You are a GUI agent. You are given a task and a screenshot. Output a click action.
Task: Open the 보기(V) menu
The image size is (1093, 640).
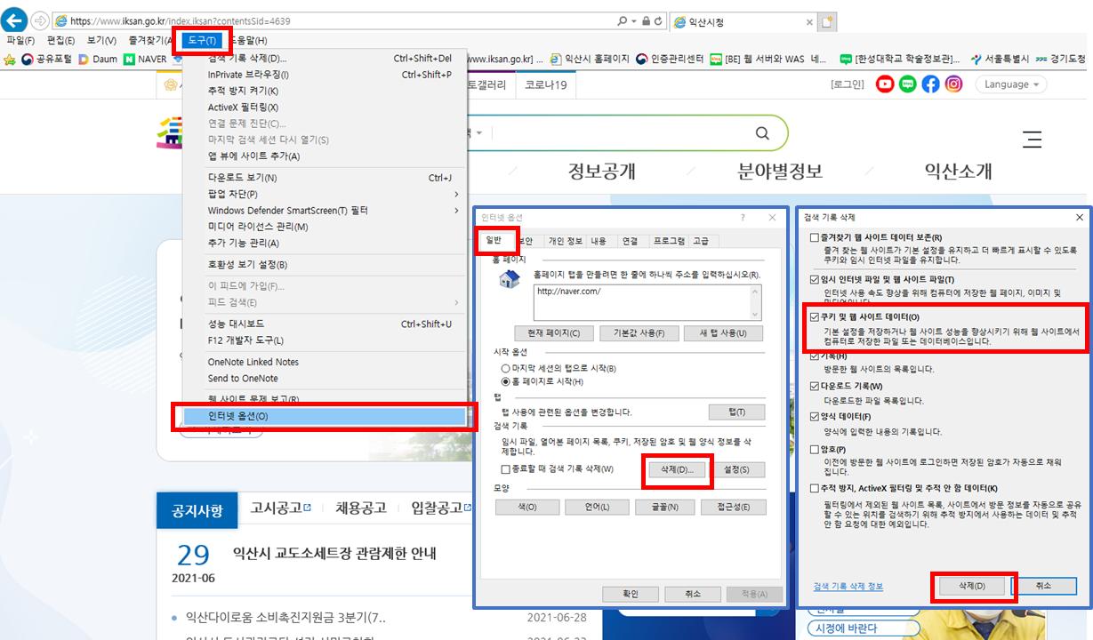click(101, 40)
